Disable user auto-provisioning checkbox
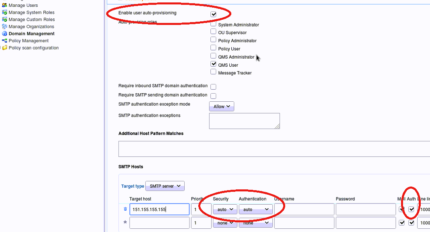Image resolution: width=430 pixels, height=232 pixels. click(214, 14)
